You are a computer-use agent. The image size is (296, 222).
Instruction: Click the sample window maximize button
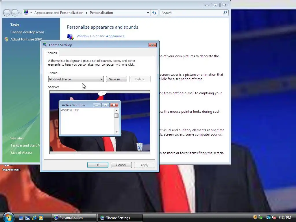coord(105,105)
